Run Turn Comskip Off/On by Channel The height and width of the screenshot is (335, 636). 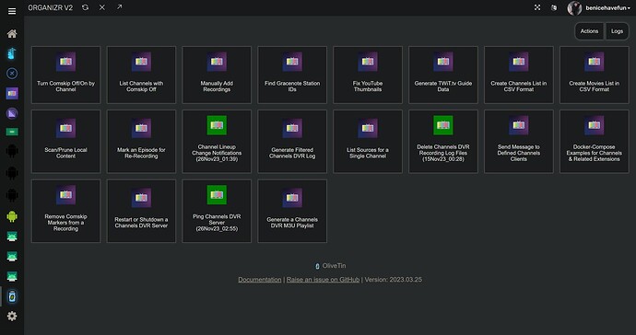(65, 75)
